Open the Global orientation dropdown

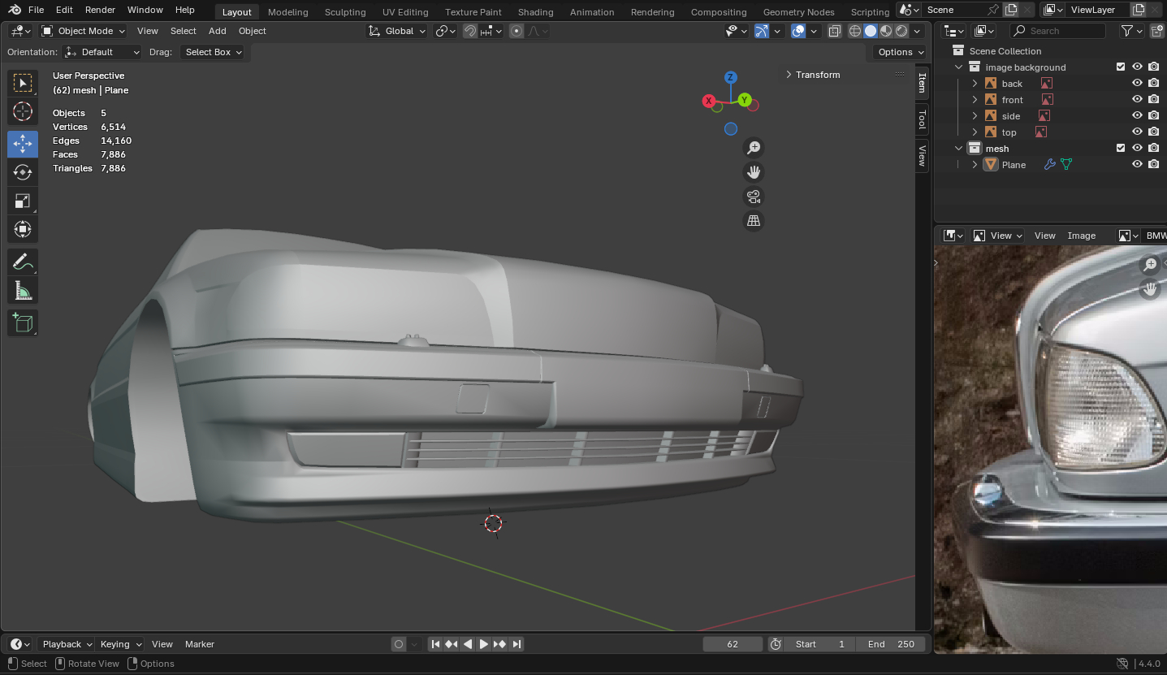click(397, 31)
